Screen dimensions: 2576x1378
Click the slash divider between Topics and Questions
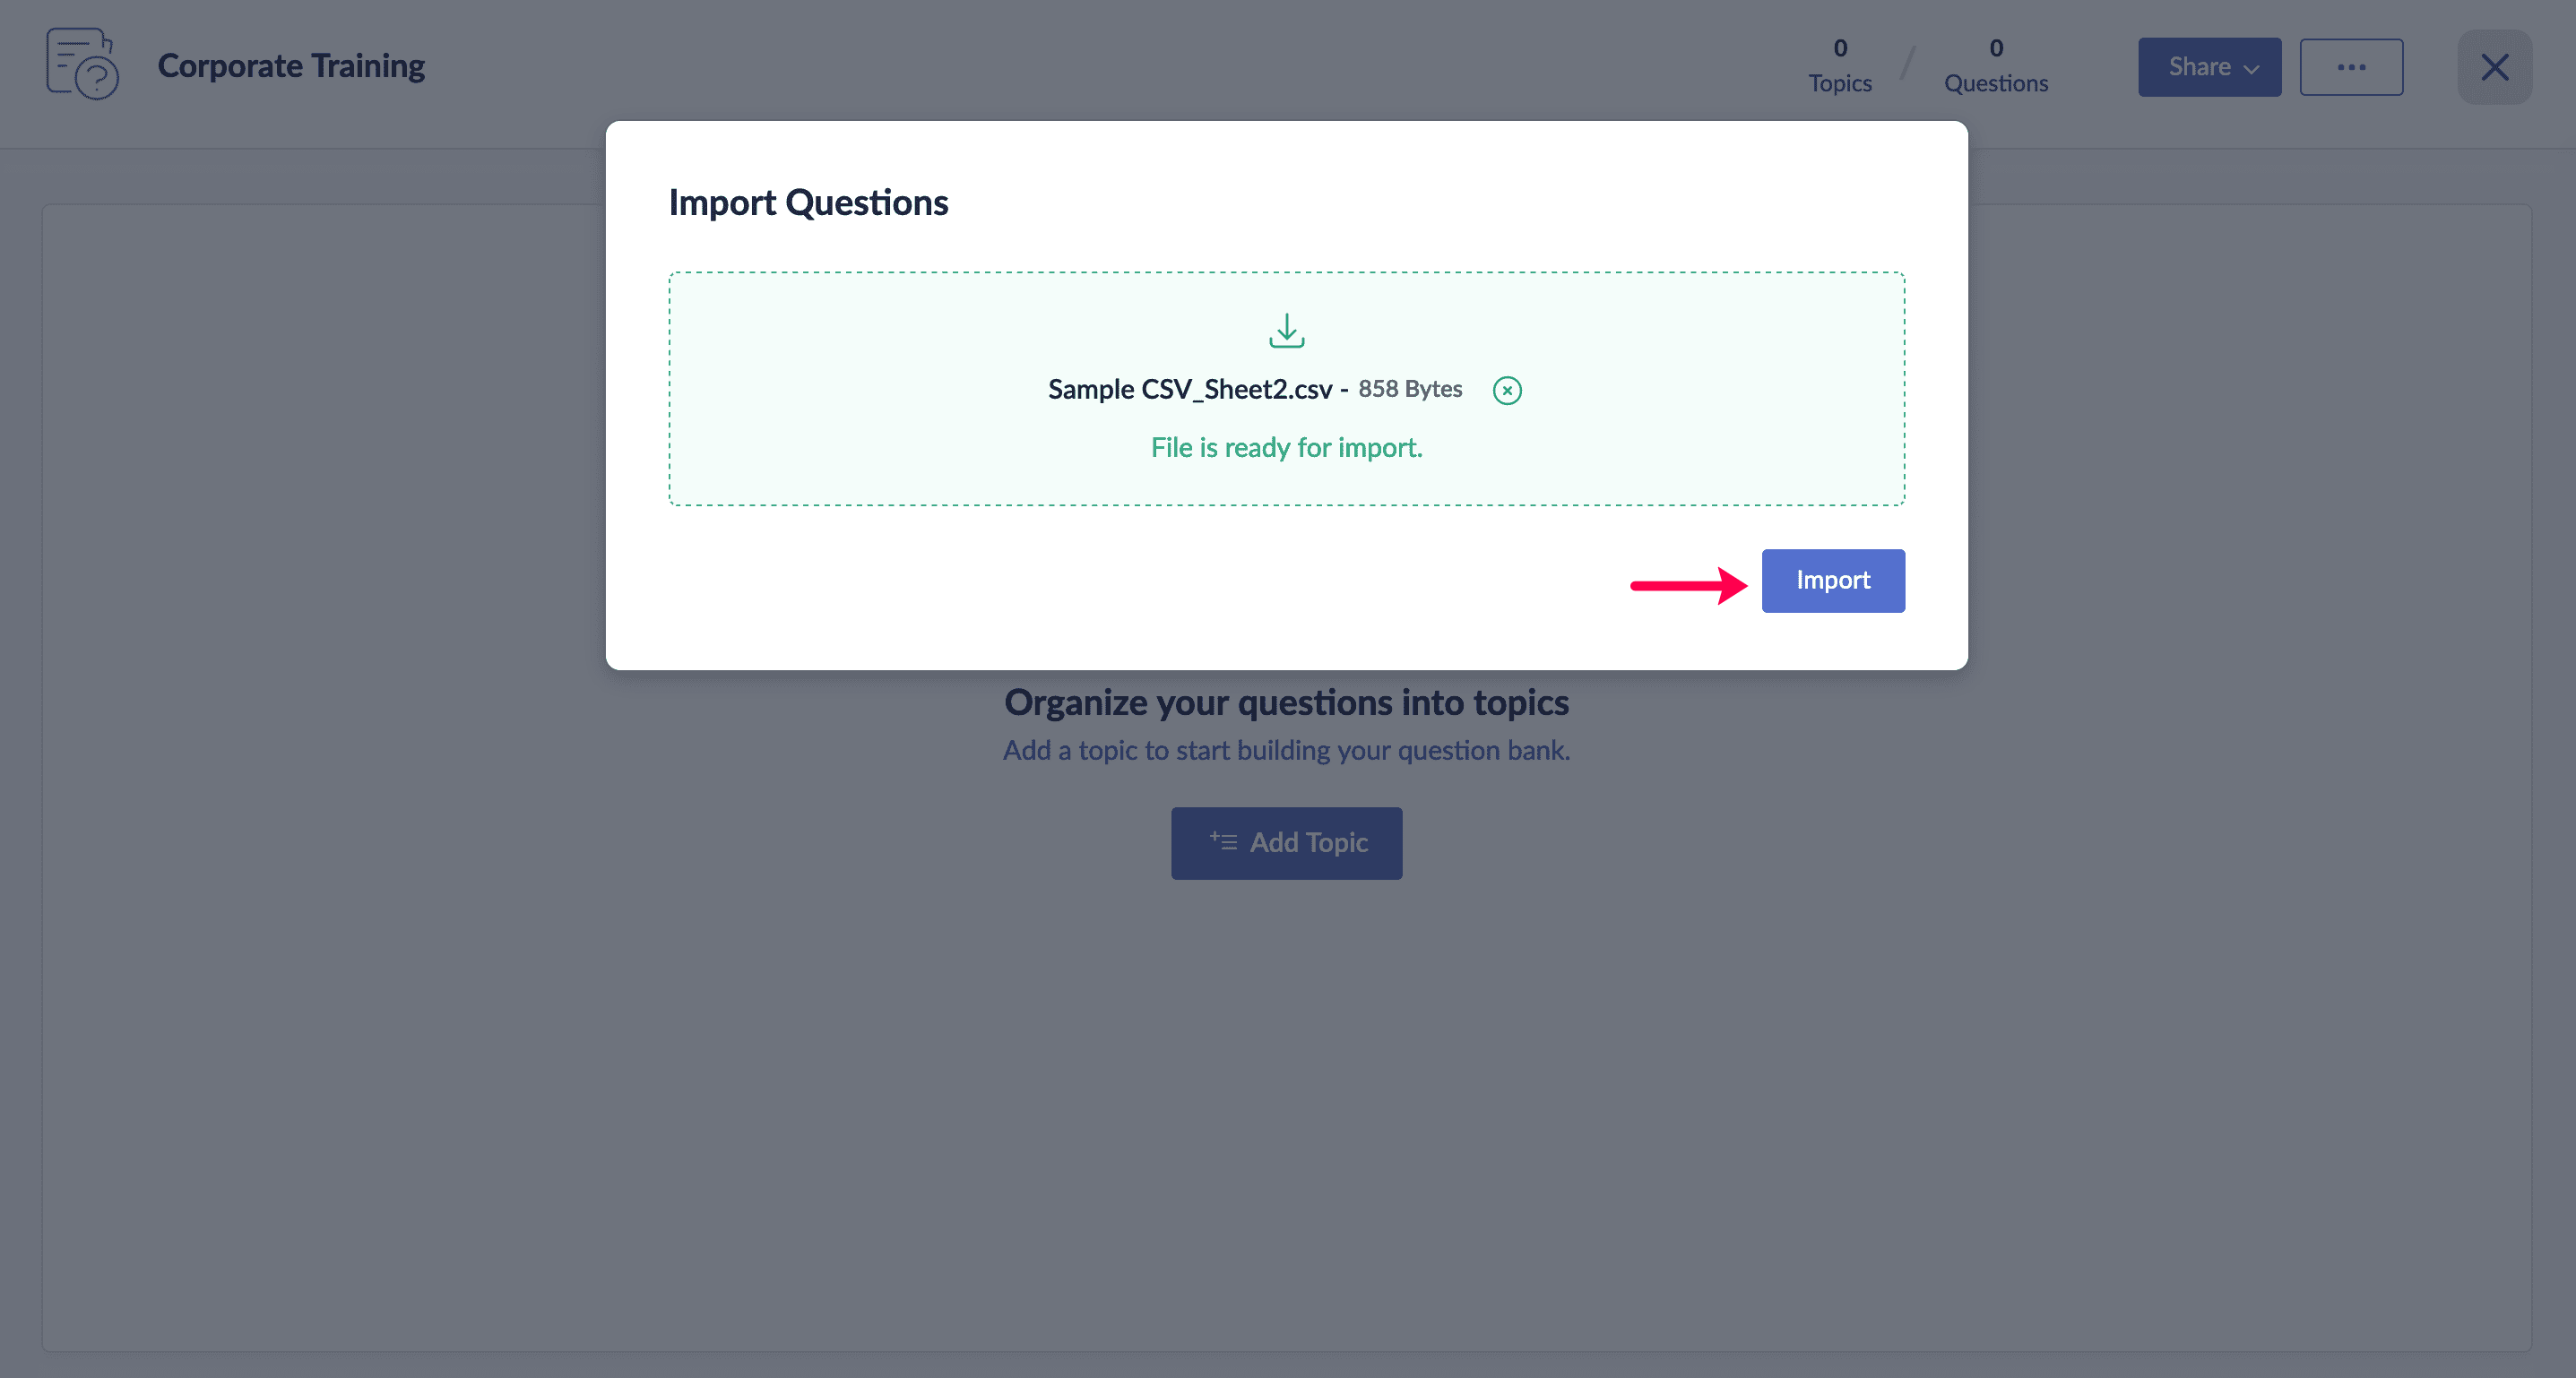[x=1908, y=64]
